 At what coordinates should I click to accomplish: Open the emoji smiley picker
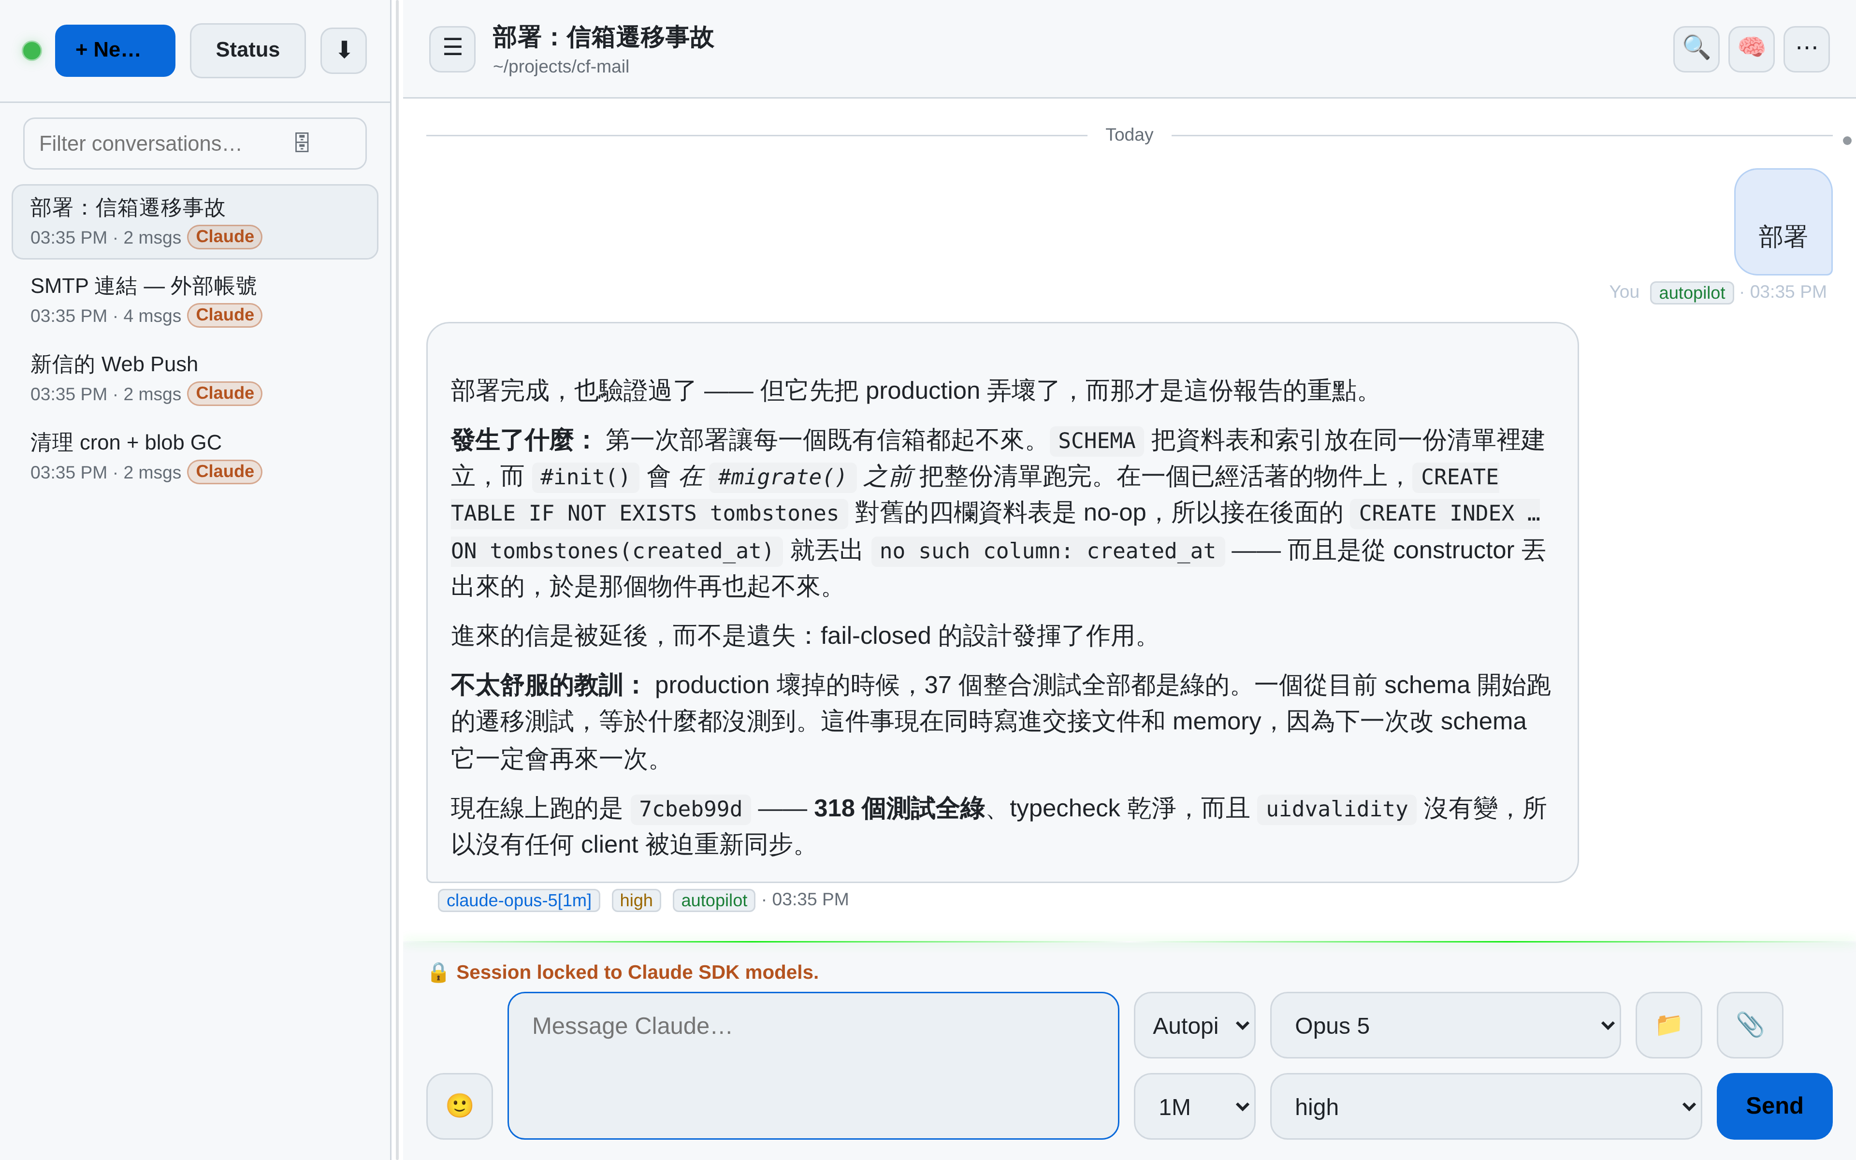coord(459,1105)
